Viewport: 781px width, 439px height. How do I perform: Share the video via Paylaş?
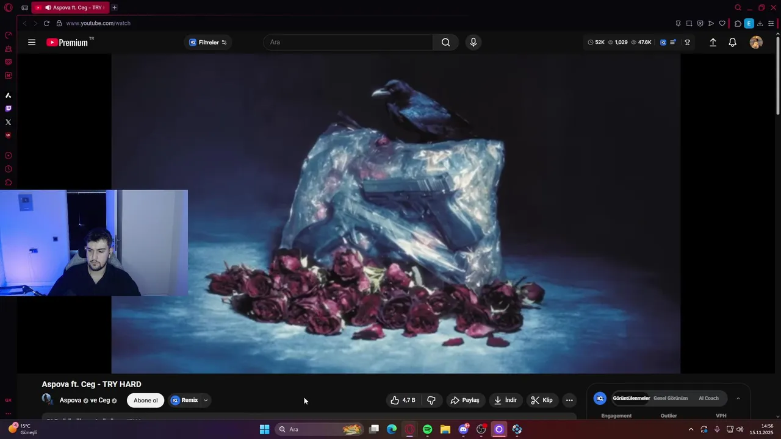point(465,400)
